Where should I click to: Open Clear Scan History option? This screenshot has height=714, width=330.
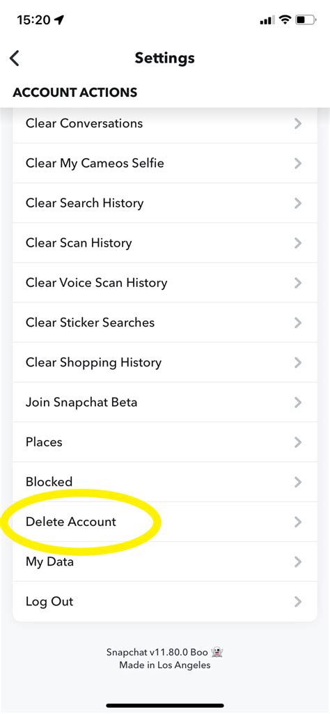[165, 242]
